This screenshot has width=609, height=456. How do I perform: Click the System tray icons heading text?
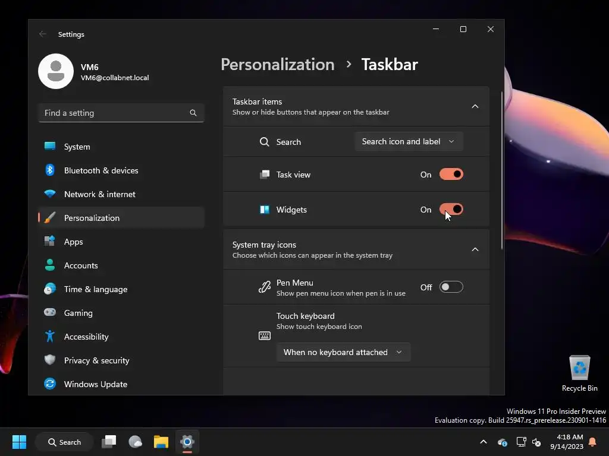[264, 245]
